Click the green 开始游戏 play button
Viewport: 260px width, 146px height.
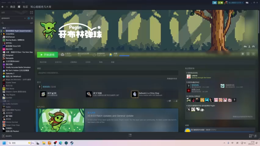(x=47, y=55)
